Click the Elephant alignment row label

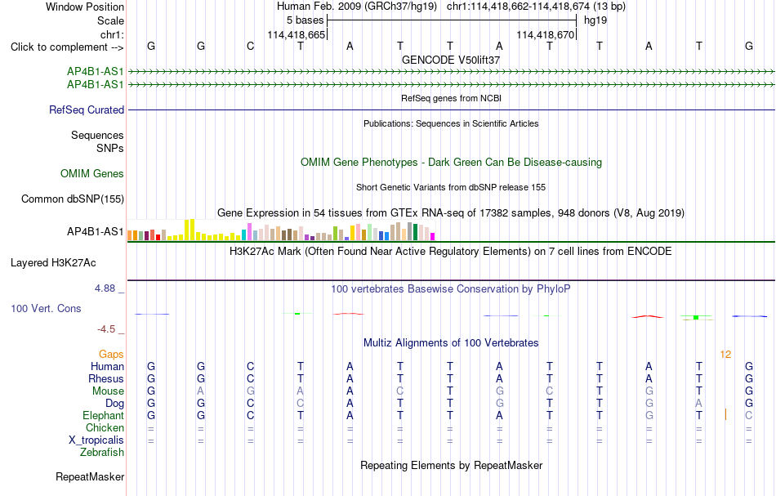[x=104, y=416]
